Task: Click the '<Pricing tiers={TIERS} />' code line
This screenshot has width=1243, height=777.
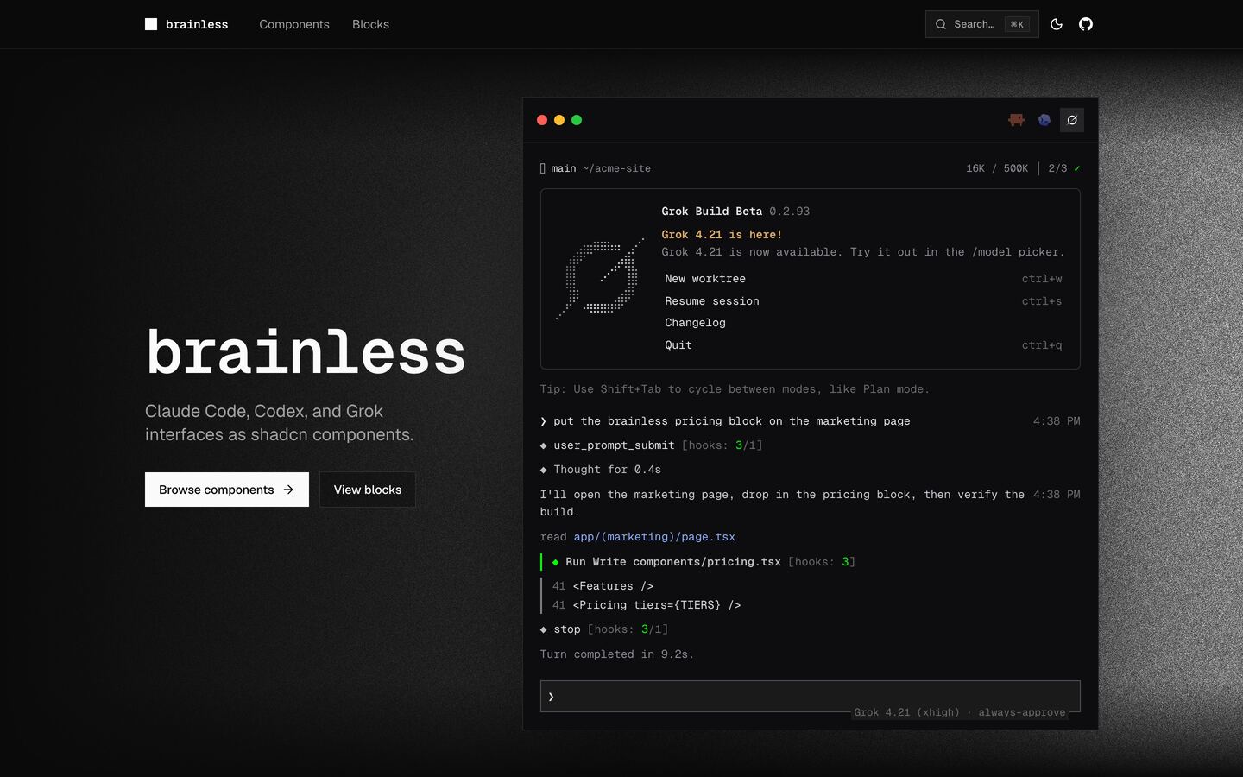Action: pos(657,605)
